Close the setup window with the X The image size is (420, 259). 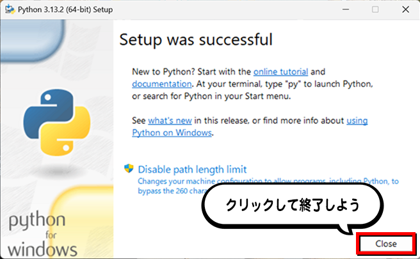click(x=405, y=10)
